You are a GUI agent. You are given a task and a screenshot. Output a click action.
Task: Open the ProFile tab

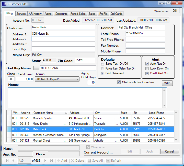[x=103, y=14]
